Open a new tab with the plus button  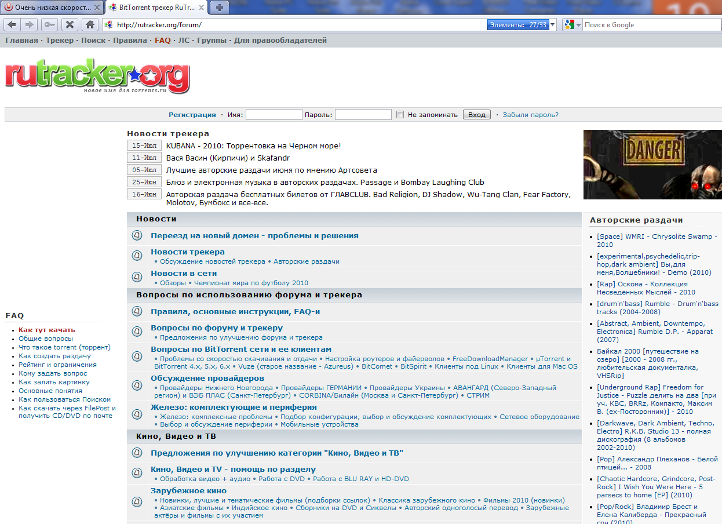(x=220, y=8)
